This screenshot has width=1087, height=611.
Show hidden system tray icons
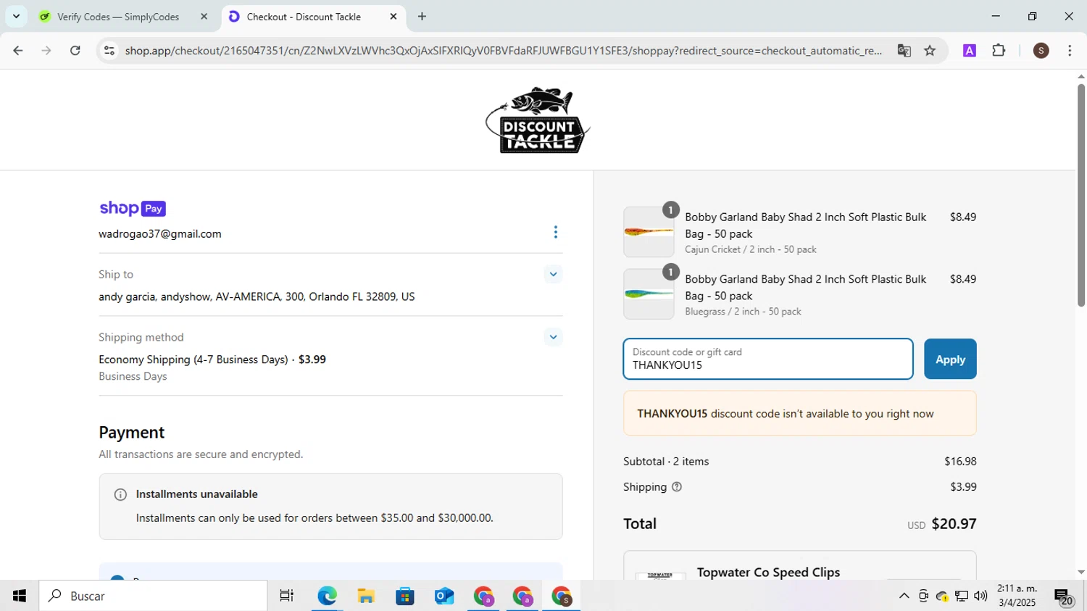pos(904,596)
